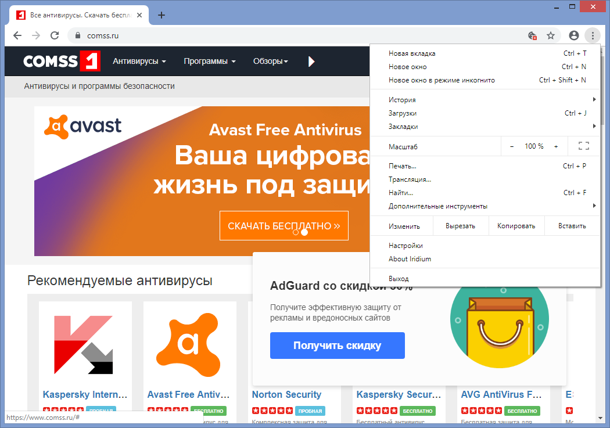Decrease zoom with the minus button
Viewport: 610px width, 428px height.
(x=512, y=146)
